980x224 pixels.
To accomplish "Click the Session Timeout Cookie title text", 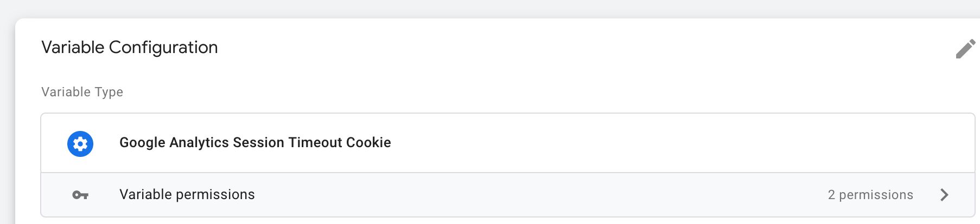I will tap(312, 142).
